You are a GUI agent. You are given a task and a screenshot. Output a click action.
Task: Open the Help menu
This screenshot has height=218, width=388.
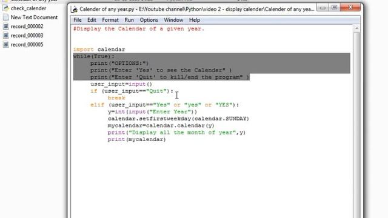[195, 20]
